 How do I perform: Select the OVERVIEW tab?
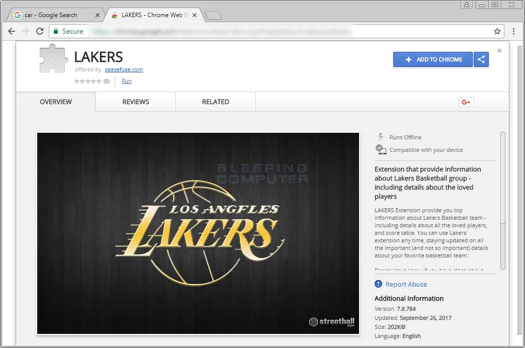pos(55,102)
